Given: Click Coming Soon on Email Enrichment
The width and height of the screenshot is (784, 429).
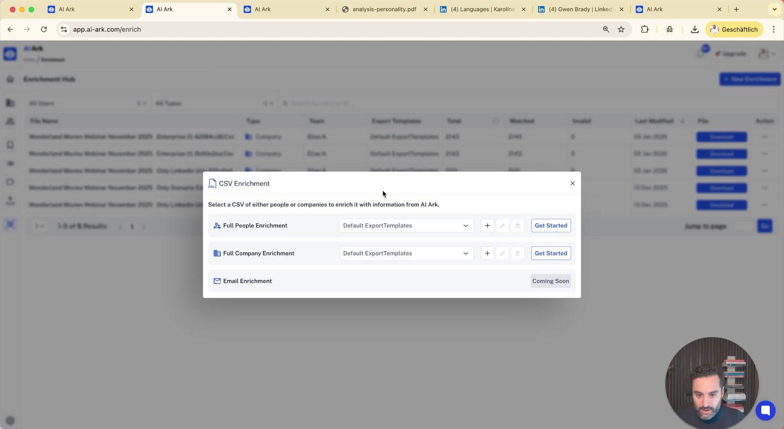Looking at the screenshot, I should (551, 281).
